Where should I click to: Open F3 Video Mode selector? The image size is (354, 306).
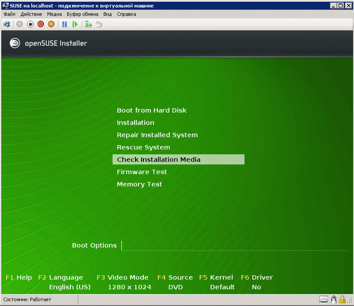[x=123, y=277]
